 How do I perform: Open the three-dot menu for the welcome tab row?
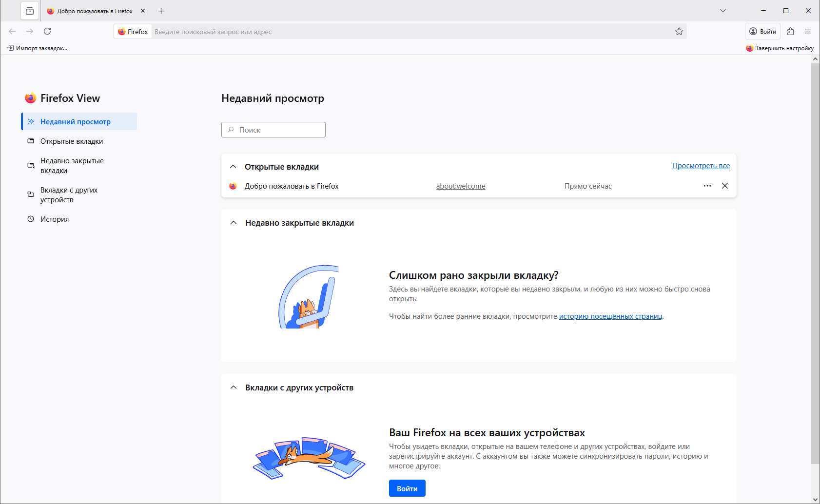pos(707,186)
